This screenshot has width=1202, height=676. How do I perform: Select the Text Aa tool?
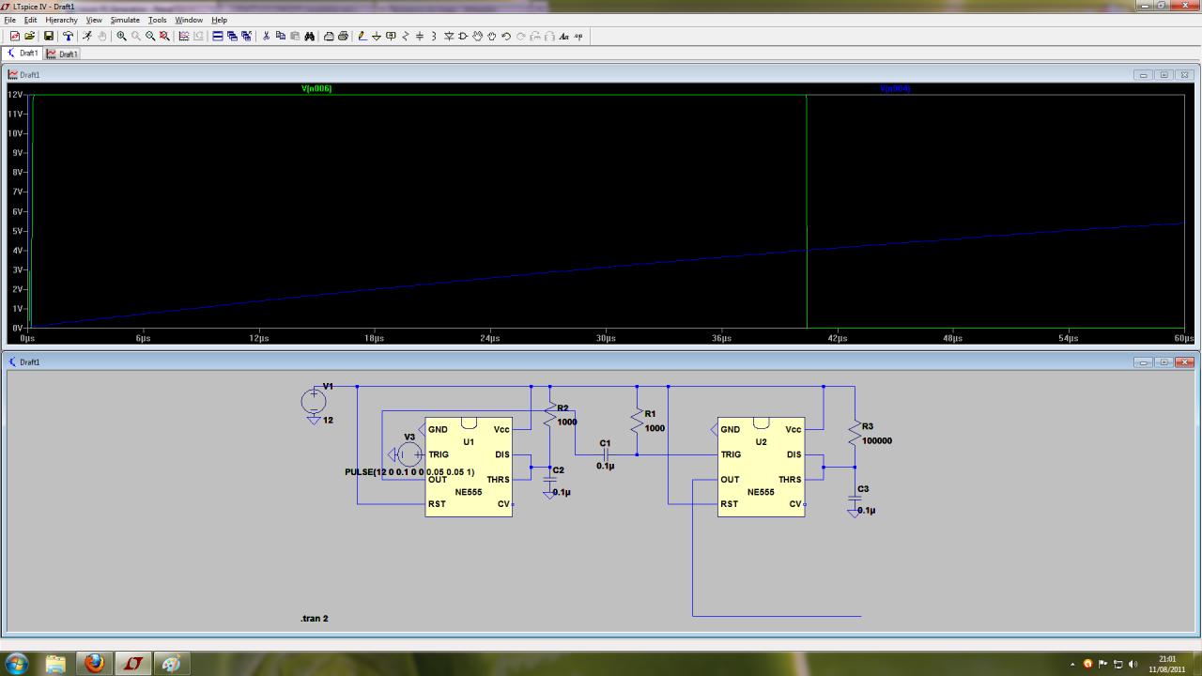[563, 37]
